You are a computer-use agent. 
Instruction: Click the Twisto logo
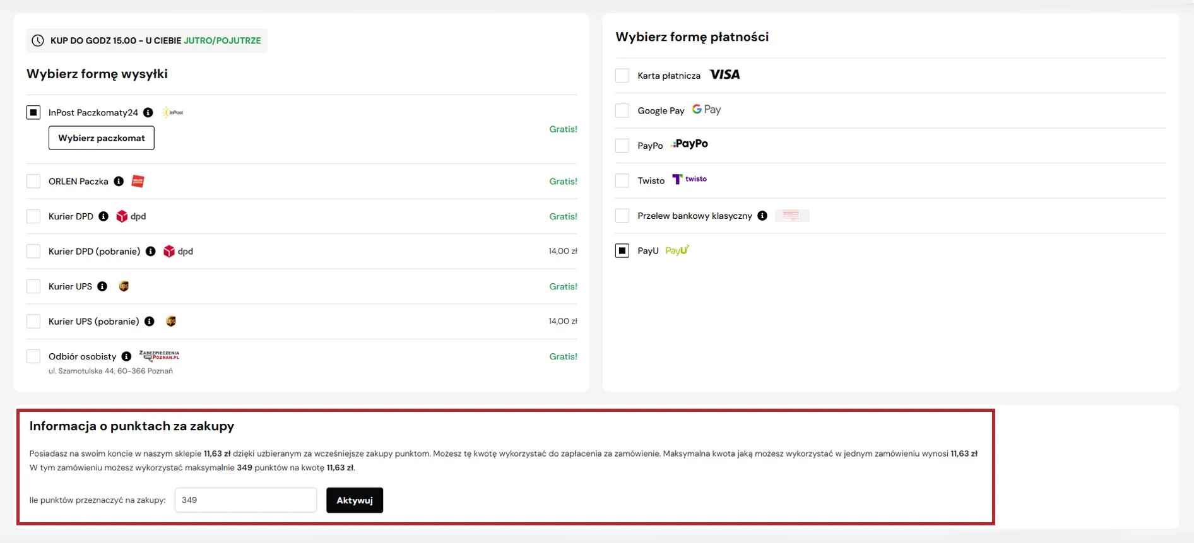(x=689, y=179)
